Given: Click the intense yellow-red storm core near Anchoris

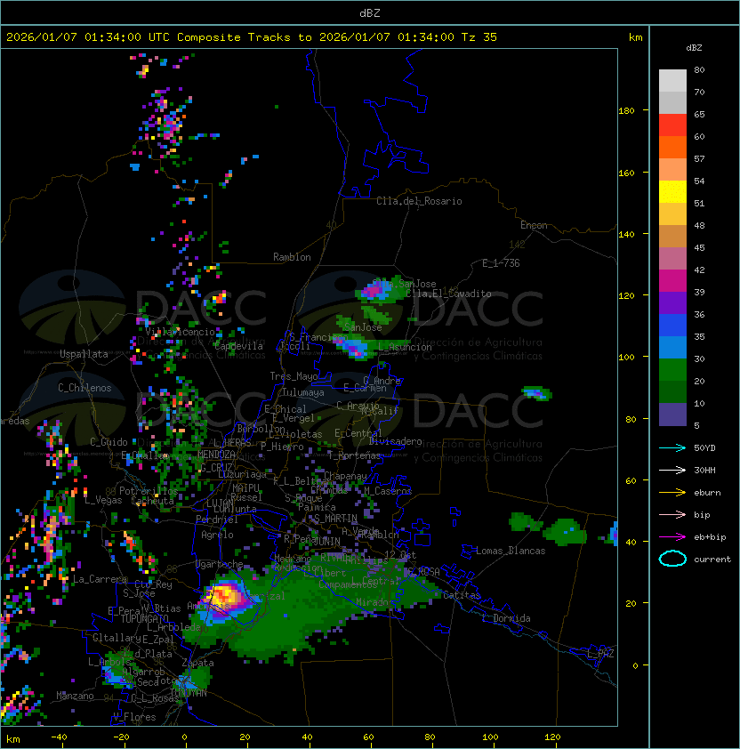Looking at the screenshot, I should [223, 596].
